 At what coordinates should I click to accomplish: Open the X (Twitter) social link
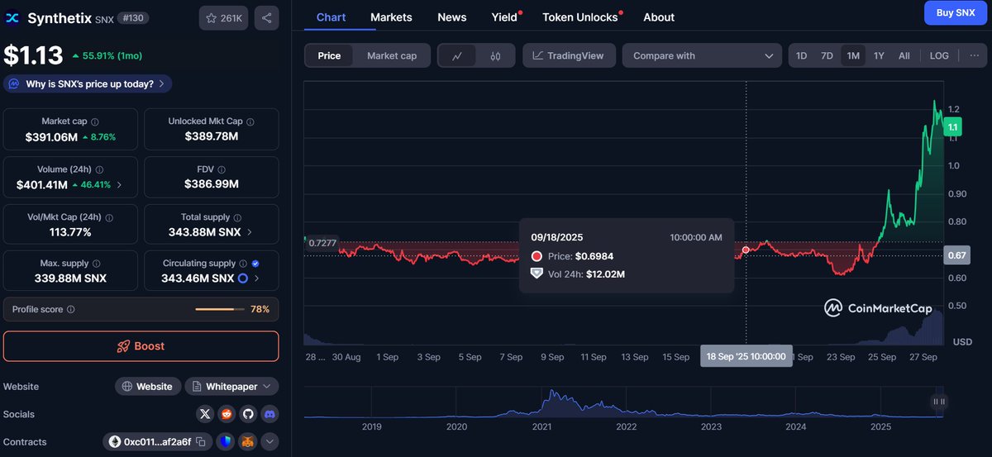[x=206, y=414]
